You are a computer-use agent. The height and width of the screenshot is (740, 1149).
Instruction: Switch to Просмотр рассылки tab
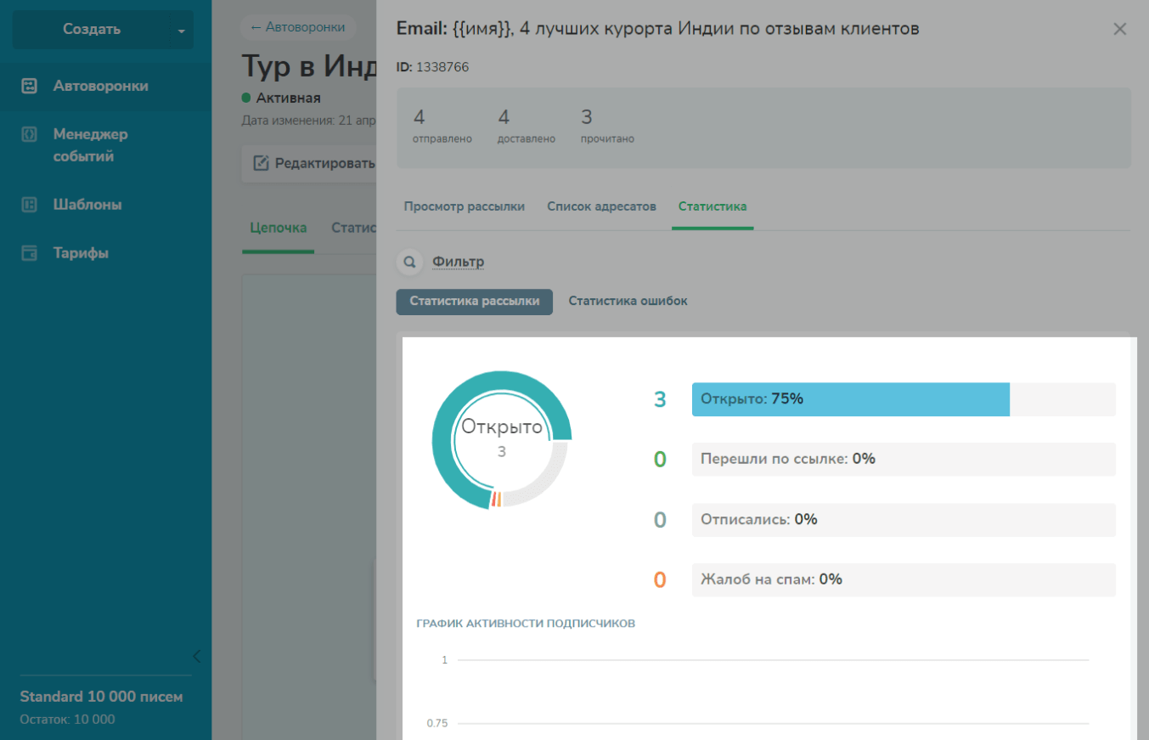coord(464,206)
